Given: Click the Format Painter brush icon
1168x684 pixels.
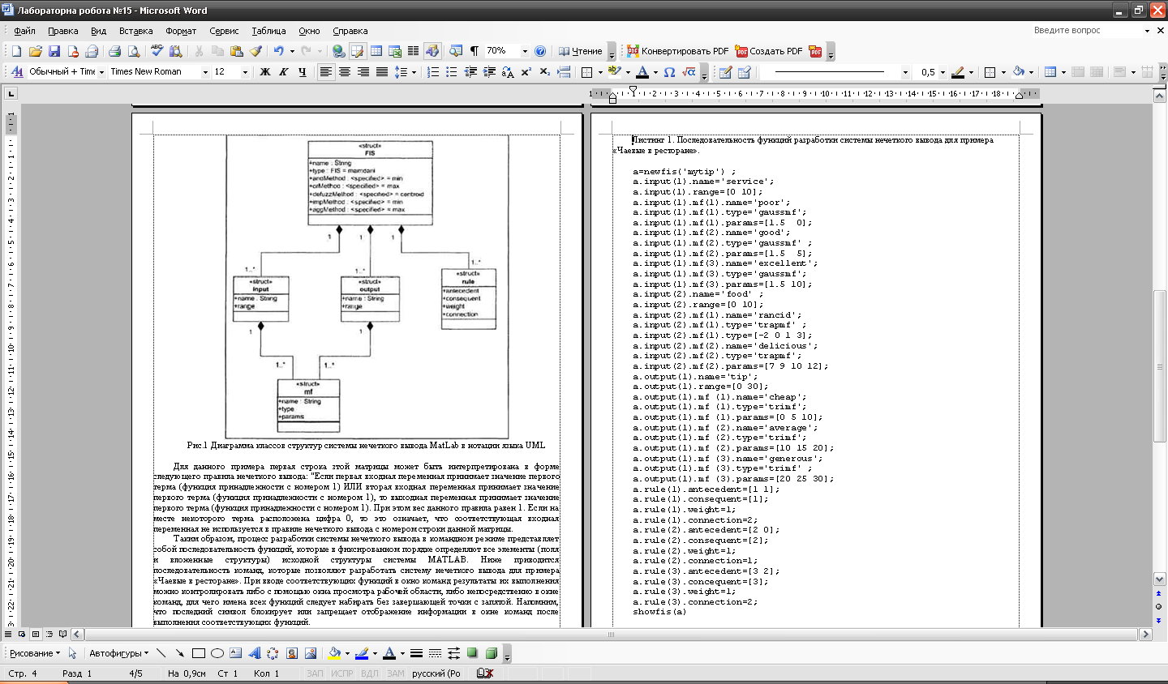Looking at the screenshot, I should [x=255, y=51].
